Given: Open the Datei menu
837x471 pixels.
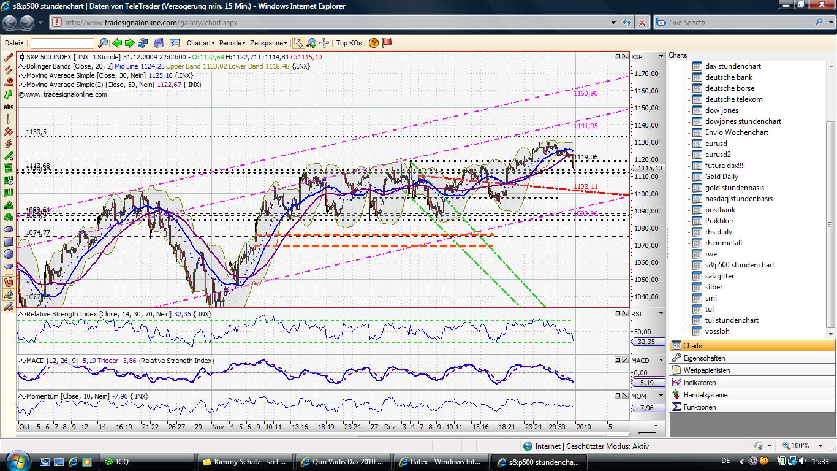Looking at the screenshot, I should click(14, 43).
